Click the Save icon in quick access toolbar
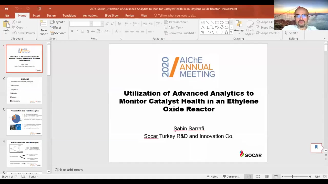Image resolution: width=328 pixels, height=184 pixels. click(6, 8)
